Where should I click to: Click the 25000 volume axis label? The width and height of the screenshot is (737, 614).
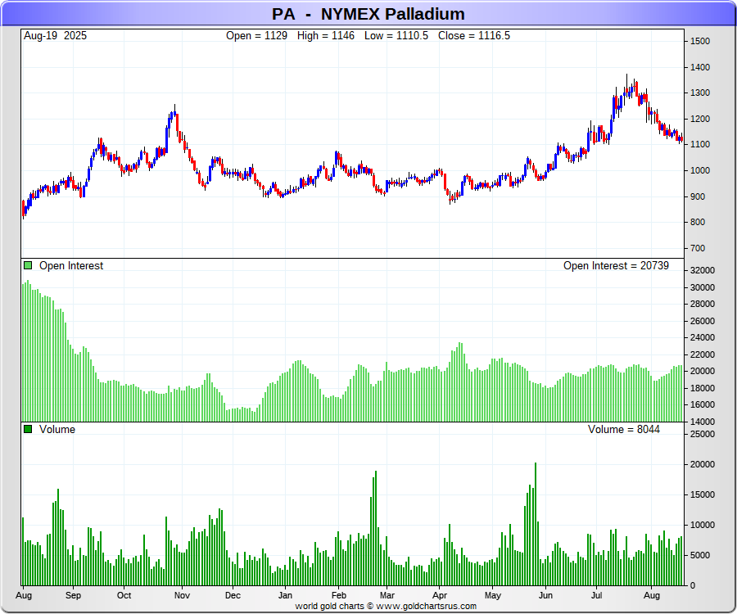pyautogui.click(x=703, y=434)
